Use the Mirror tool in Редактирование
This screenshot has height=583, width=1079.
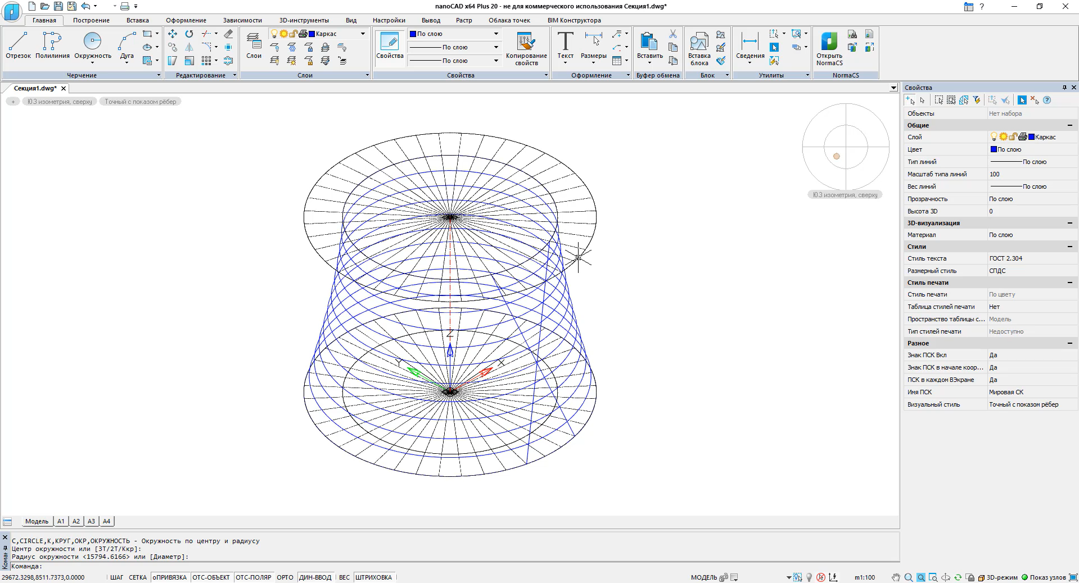189,47
